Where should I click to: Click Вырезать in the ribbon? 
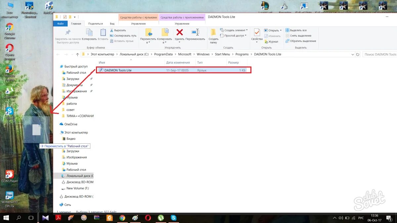(118, 30)
